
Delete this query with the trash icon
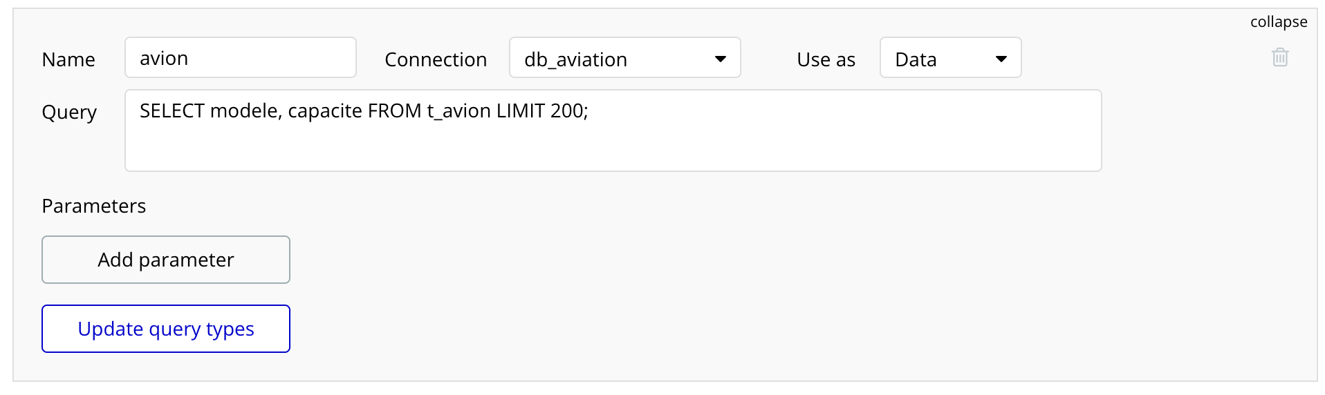coord(1280,57)
